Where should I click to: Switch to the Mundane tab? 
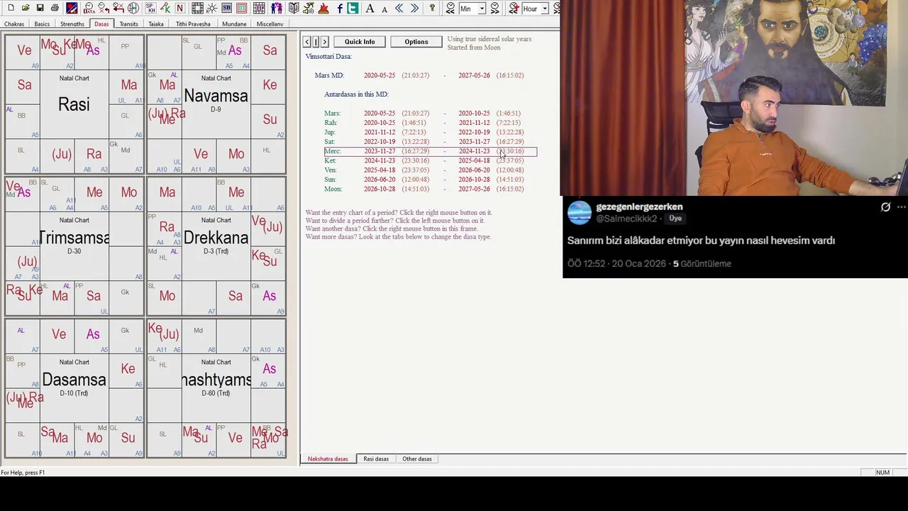tap(234, 24)
